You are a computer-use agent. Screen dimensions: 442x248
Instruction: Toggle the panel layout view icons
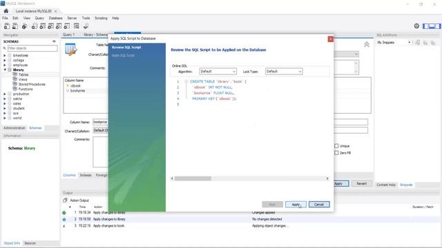pyautogui.click(x=432, y=26)
